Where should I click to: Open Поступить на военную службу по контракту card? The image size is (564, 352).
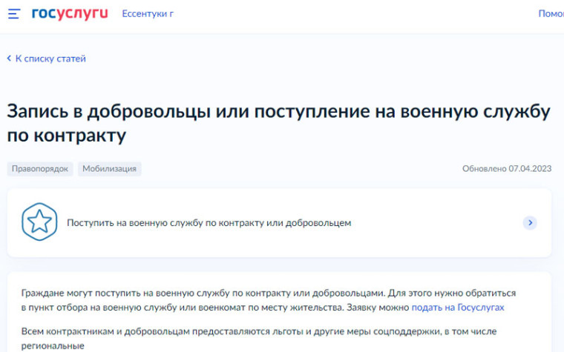(279, 223)
